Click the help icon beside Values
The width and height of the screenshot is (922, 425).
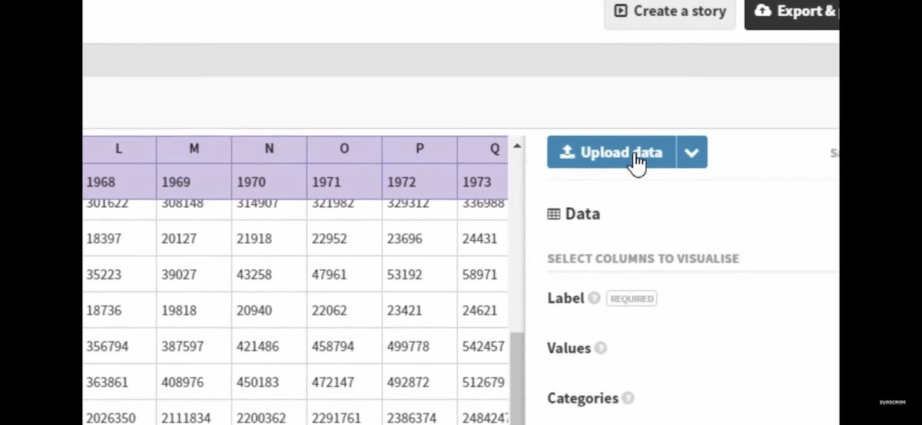[x=601, y=348]
